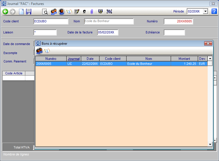Viewport: 219px width, 161px height.
Task: Click the save floppy disk icon
Action: click(29, 12)
